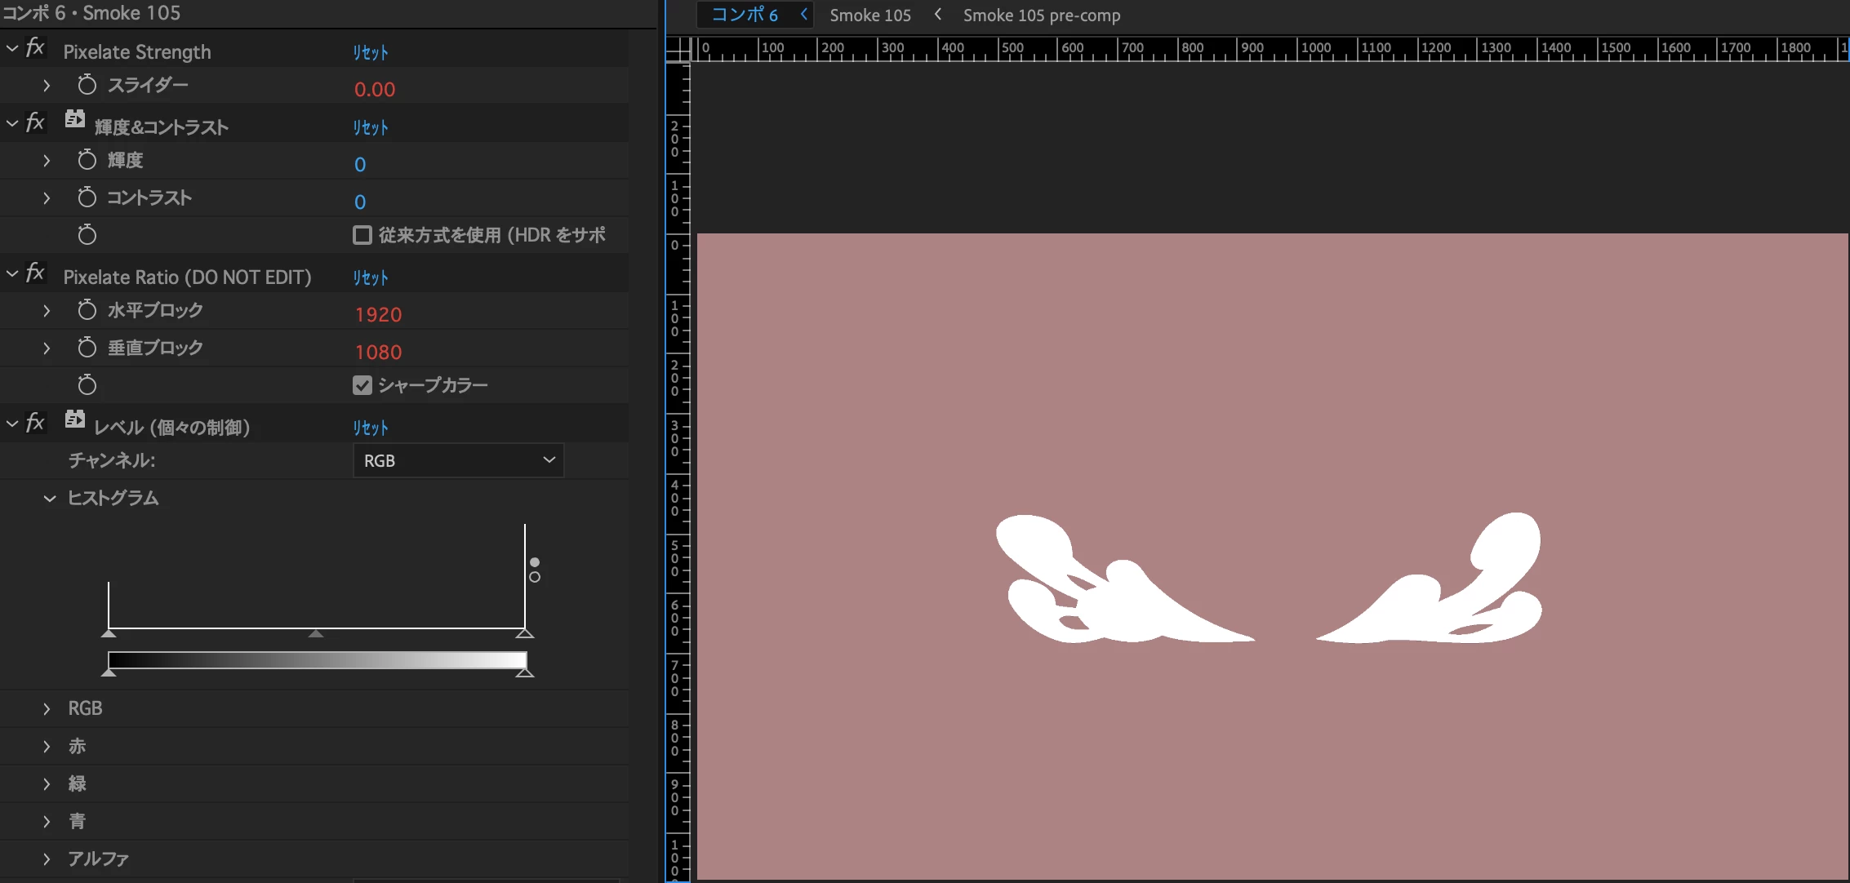The width and height of the screenshot is (1850, 883).
Task: Reset the Pixelate Strength effect
Action: tap(370, 53)
